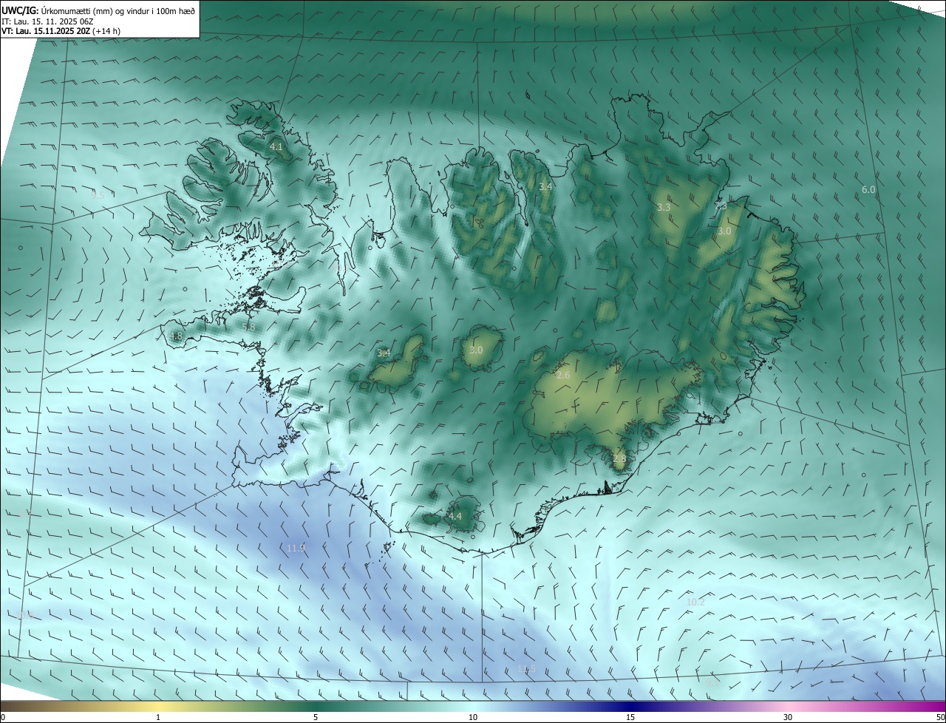Click the 50 tick label on the color scale
Image resolution: width=946 pixels, height=723 pixels.
point(940,717)
